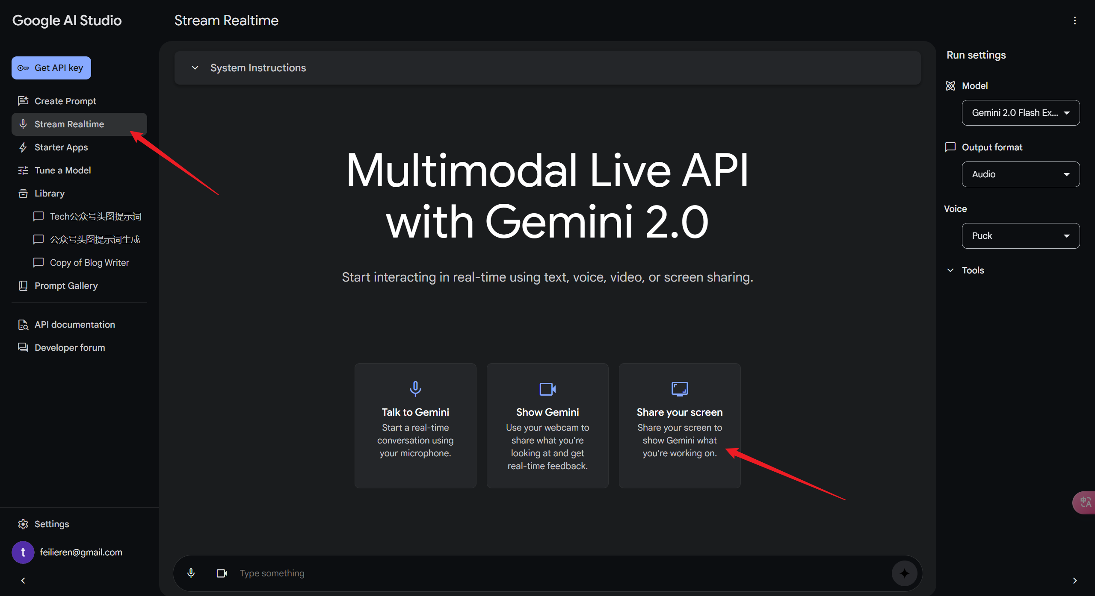1095x596 pixels.
Task: Click the Type something input field
Action: [x=556, y=573]
